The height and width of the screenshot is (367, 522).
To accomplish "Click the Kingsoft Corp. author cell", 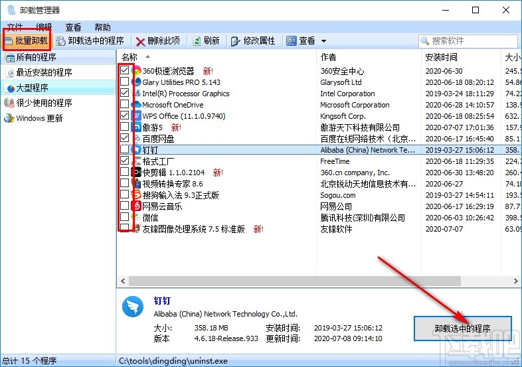I will click(343, 116).
